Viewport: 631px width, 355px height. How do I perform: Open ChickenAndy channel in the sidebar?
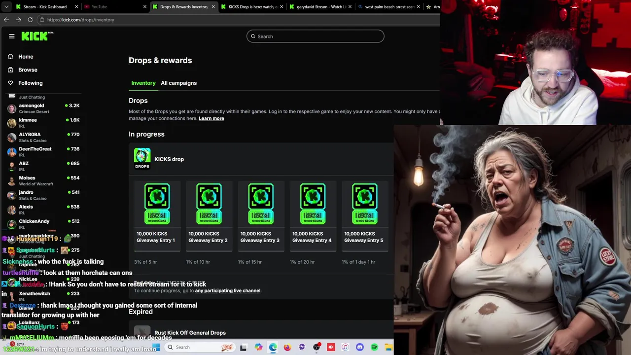coord(44,224)
